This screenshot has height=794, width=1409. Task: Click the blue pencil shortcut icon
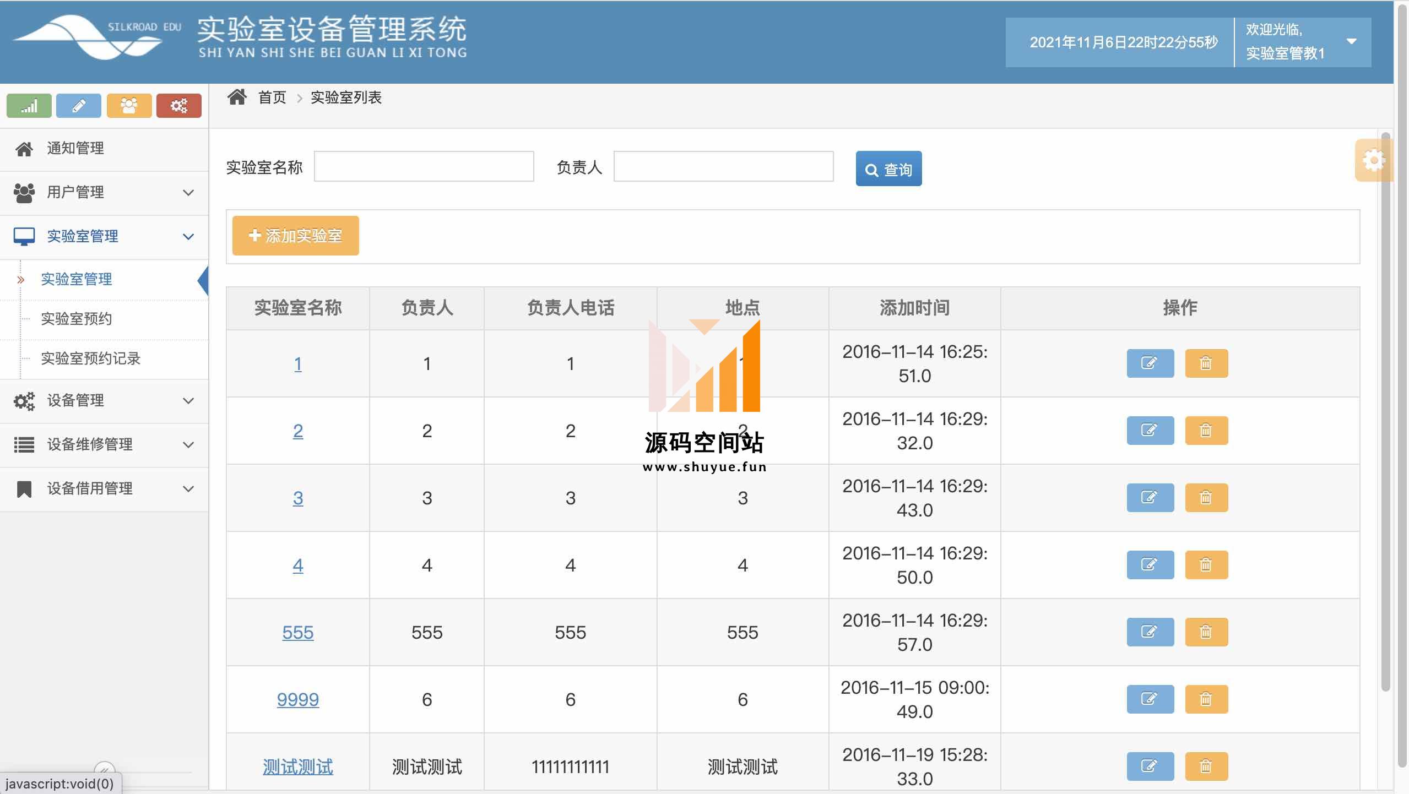point(79,105)
